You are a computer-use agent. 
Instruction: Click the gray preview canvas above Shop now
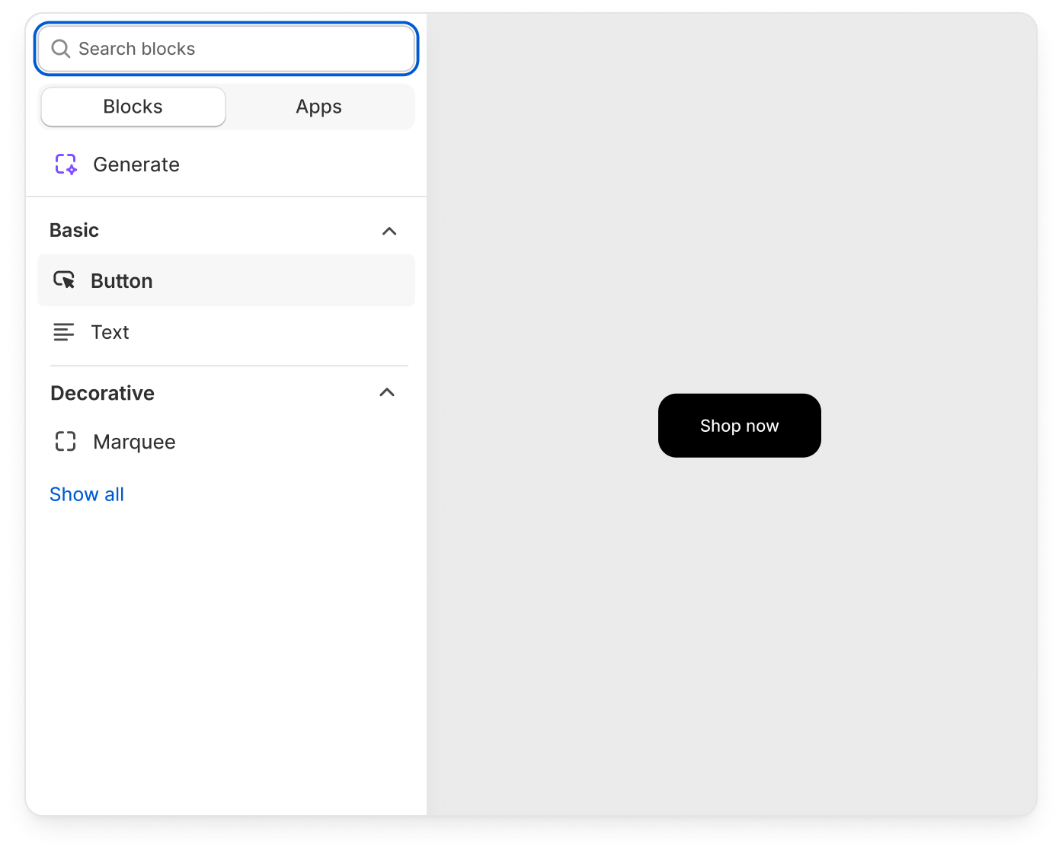pos(739,228)
